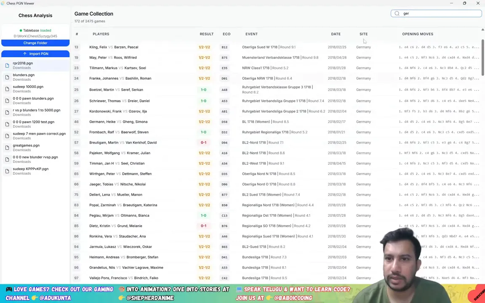485x303 pixels.
Task: Click file icon beside sudeep KPPPvKP.pgn
Action: point(7,171)
